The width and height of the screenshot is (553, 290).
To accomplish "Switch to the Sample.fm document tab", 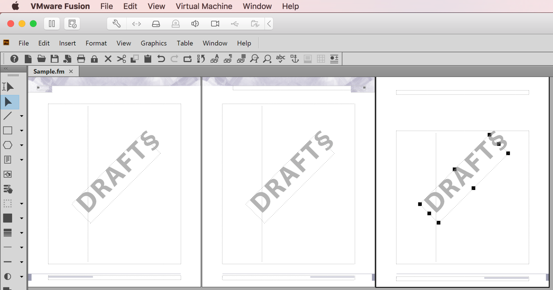I will pyautogui.click(x=49, y=71).
